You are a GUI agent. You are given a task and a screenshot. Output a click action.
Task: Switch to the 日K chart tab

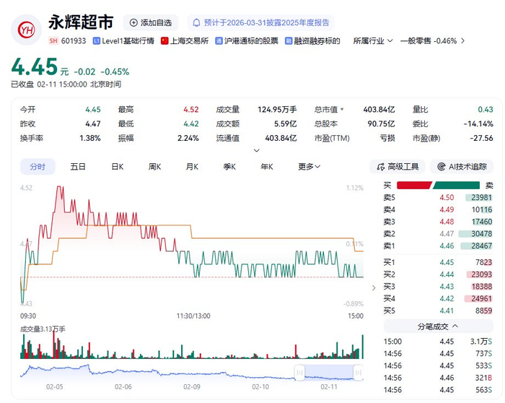coord(117,167)
